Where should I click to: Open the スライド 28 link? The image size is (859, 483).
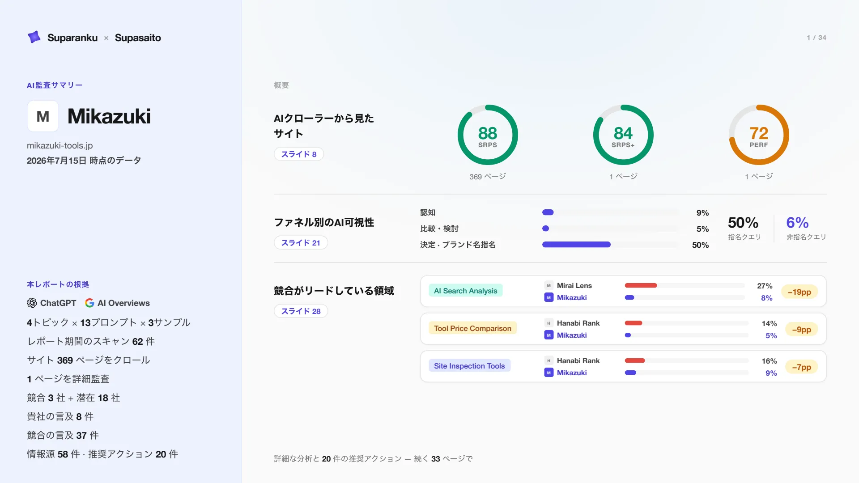coord(301,311)
